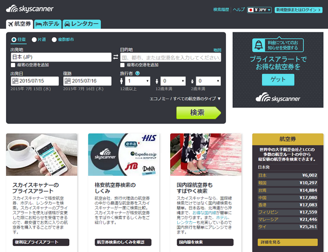Click the 出発地 origin field with 日本 (JP)
Image resolution: width=328 pixels, height=252 pixels.
click(61, 57)
